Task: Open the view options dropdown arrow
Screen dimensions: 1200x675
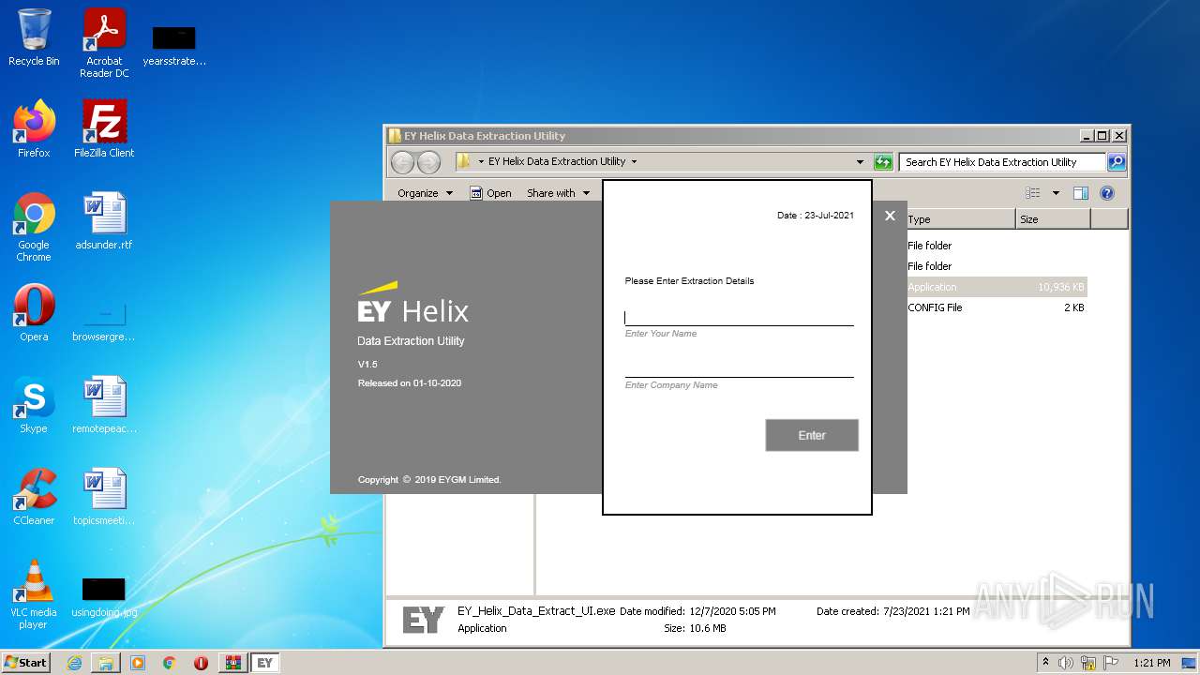Action: (x=1056, y=193)
